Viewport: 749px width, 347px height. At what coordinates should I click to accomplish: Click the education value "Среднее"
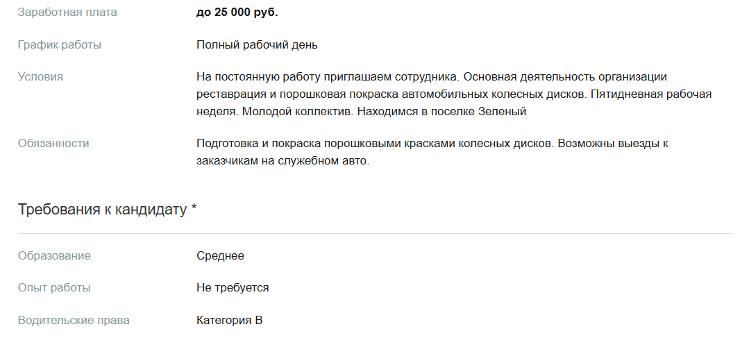pos(220,256)
